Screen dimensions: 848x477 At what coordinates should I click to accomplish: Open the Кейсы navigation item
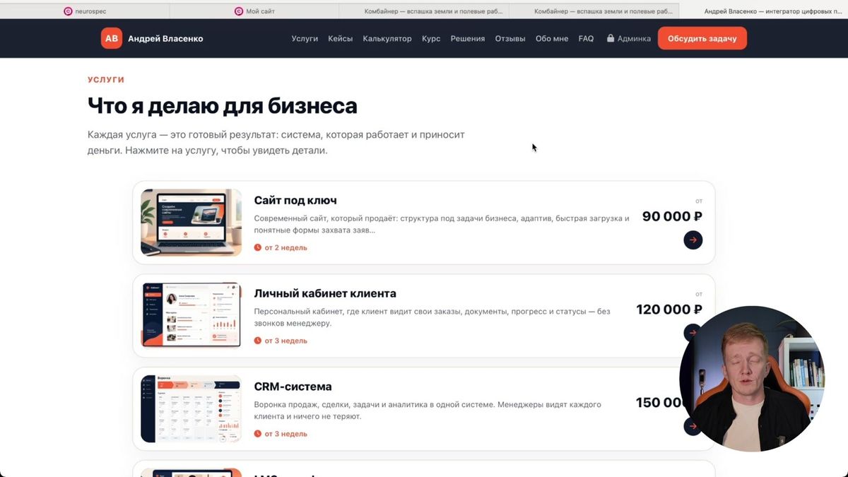(341, 39)
